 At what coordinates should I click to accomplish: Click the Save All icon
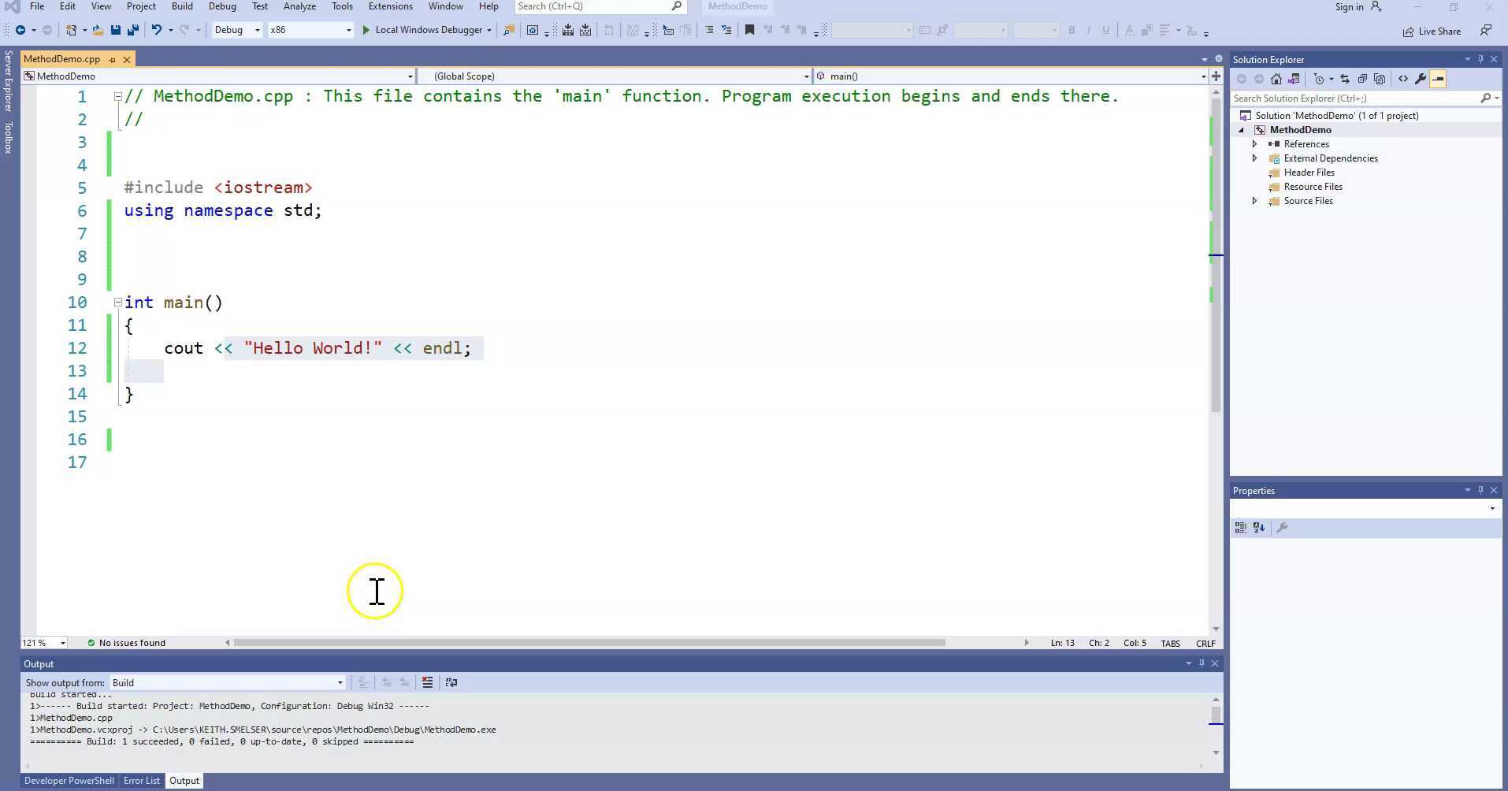pyautogui.click(x=135, y=30)
